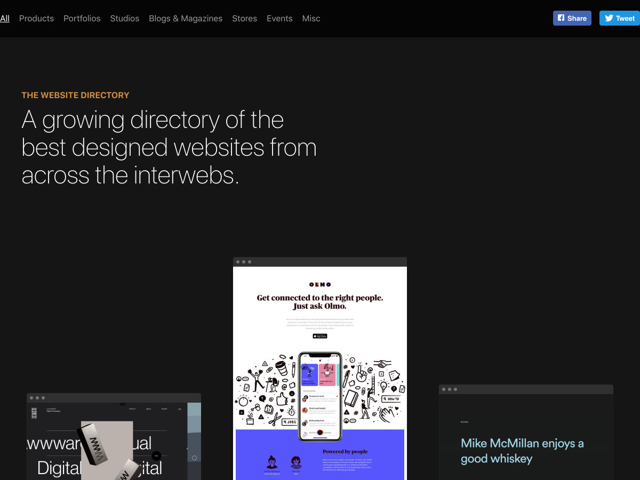Switch to the Studios category
Screen dimensions: 640x480
(x=124, y=18)
